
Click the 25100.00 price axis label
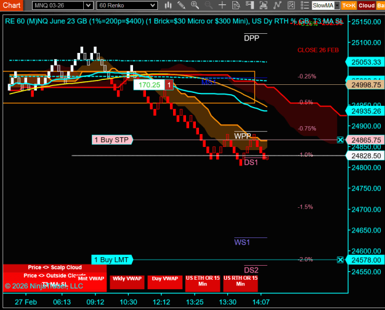point(366,42)
